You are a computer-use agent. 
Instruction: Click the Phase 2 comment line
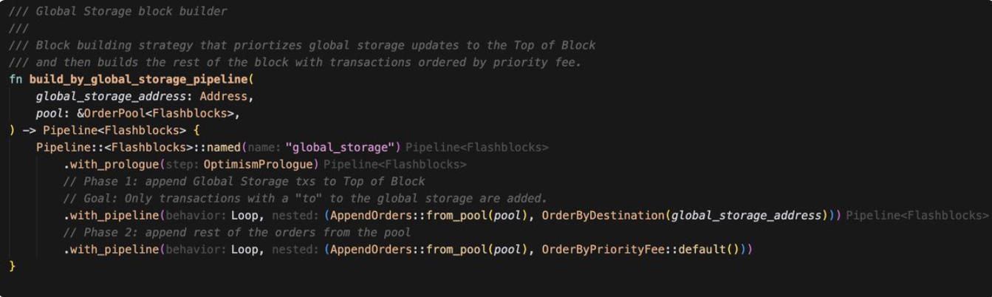point(236,232)
